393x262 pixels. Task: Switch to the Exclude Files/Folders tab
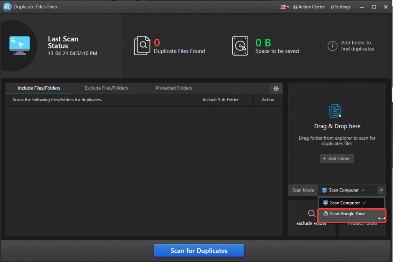click(106, 88)
